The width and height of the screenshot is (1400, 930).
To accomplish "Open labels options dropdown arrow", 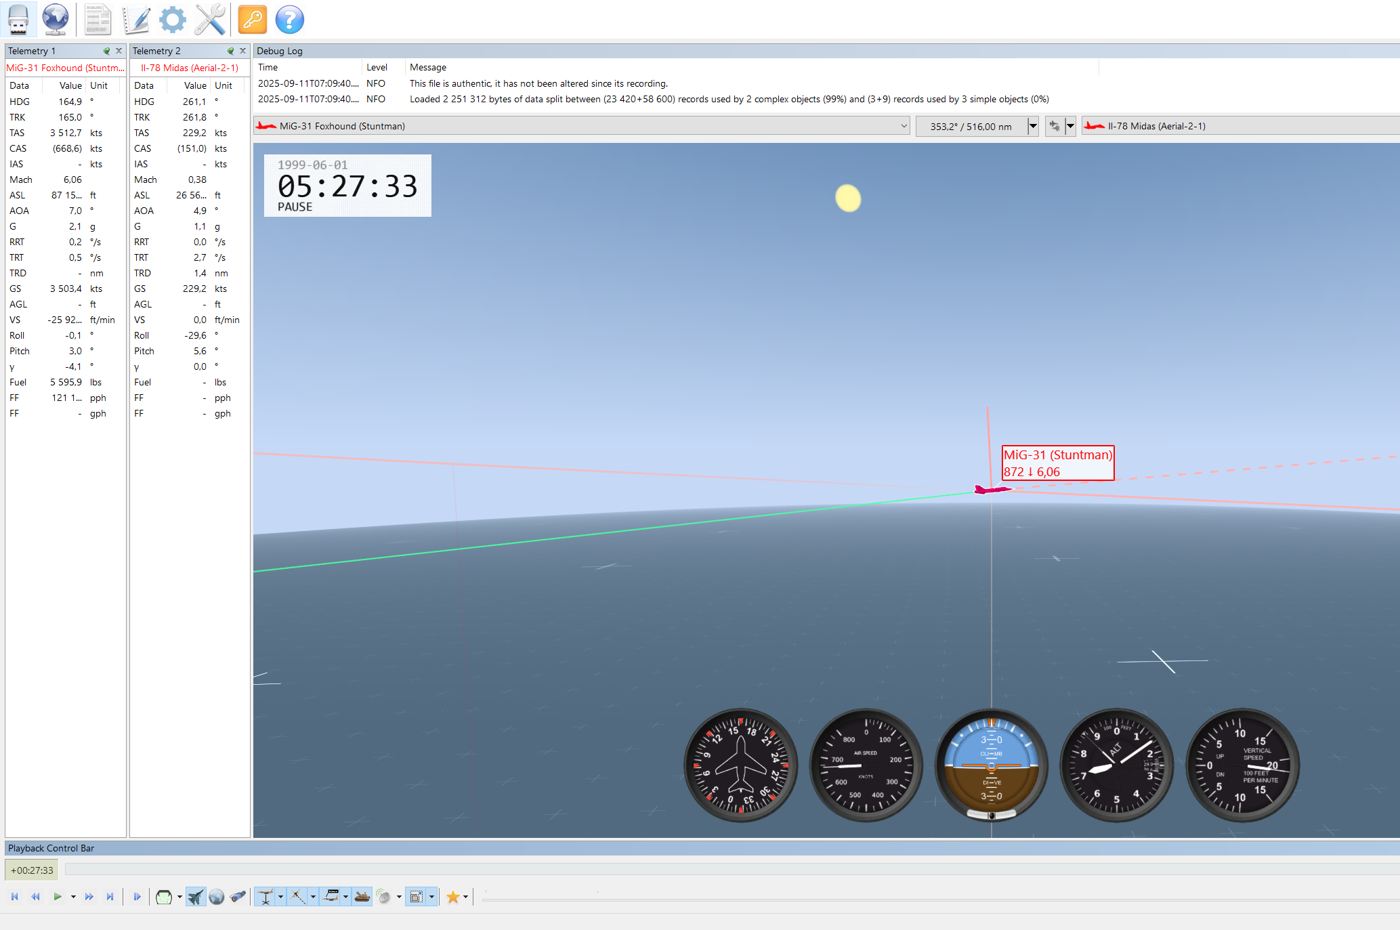I will tap(345, 897).
